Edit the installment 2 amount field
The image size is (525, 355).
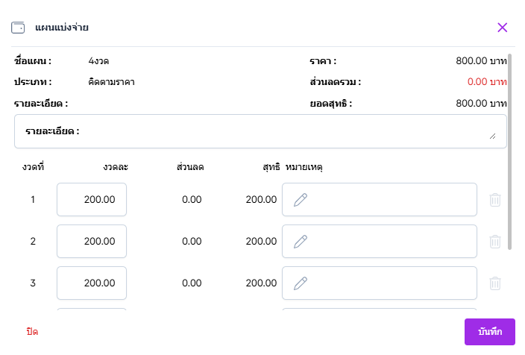click(92, 242)
